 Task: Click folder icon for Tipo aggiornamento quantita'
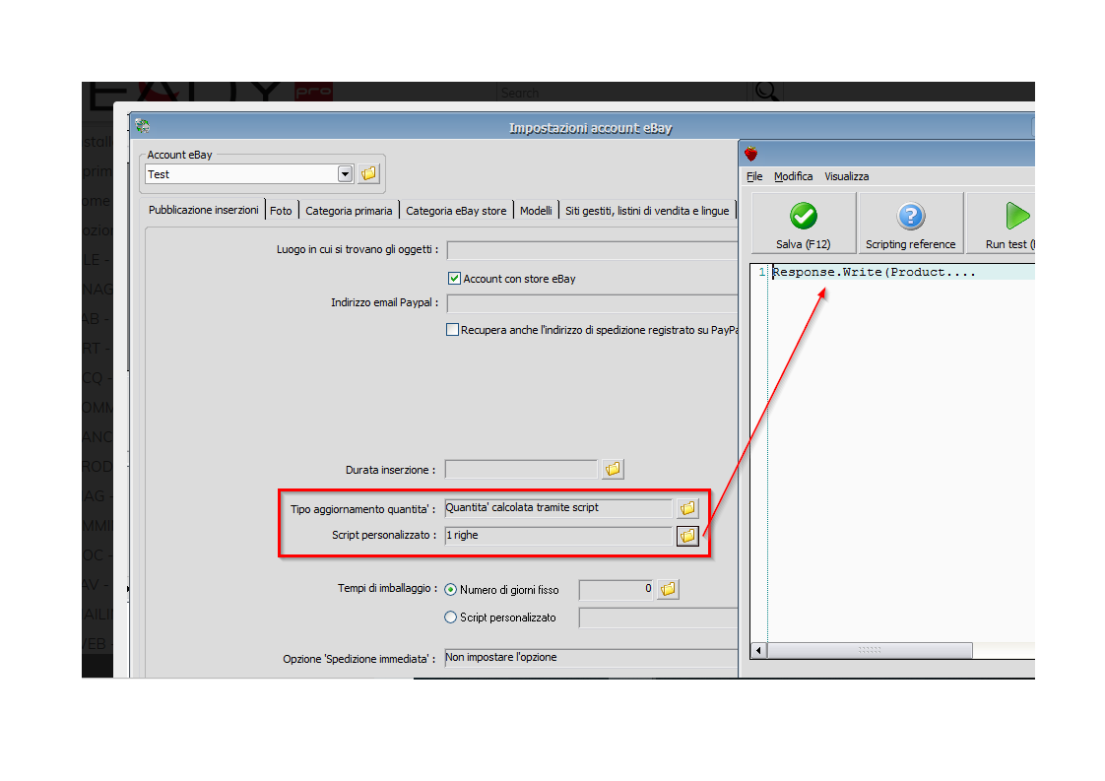[x=687, y=508]
